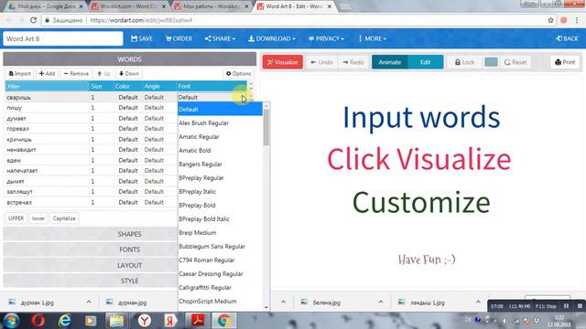
Task: Click the Angle column header
Action: click(x=159, y=86)
